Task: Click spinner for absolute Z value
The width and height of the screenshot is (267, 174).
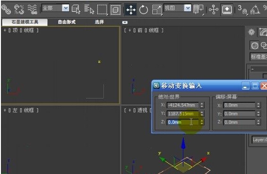Action: [x=202, y=122]
